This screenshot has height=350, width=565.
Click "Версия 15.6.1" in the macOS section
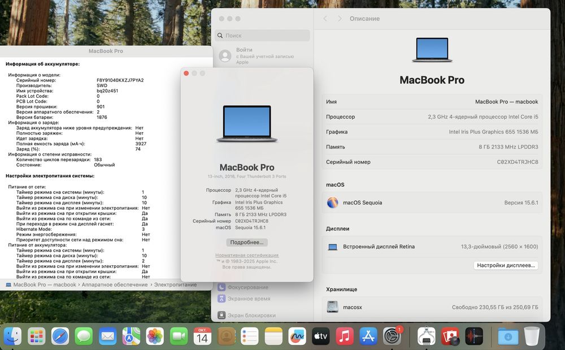(x=521, y=202)
